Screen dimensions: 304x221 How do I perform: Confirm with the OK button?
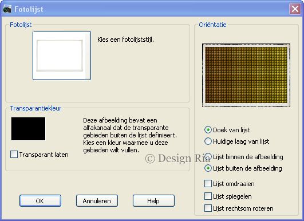(40, 201)
